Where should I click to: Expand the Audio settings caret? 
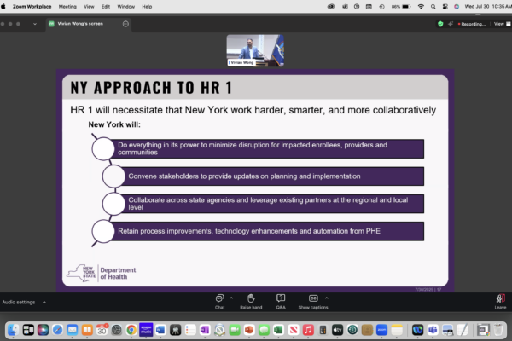coord(44,302)
